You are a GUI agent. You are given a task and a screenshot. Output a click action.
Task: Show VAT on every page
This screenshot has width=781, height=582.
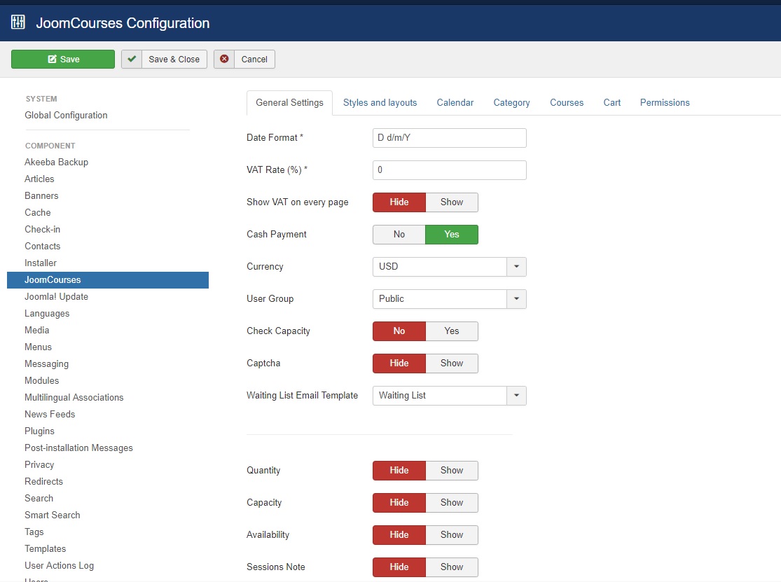tap(451, 202)
